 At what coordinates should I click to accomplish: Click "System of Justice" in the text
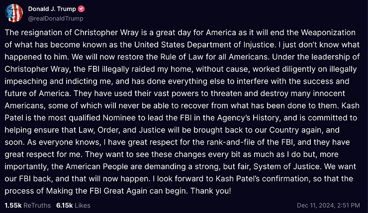click(286, 166)
